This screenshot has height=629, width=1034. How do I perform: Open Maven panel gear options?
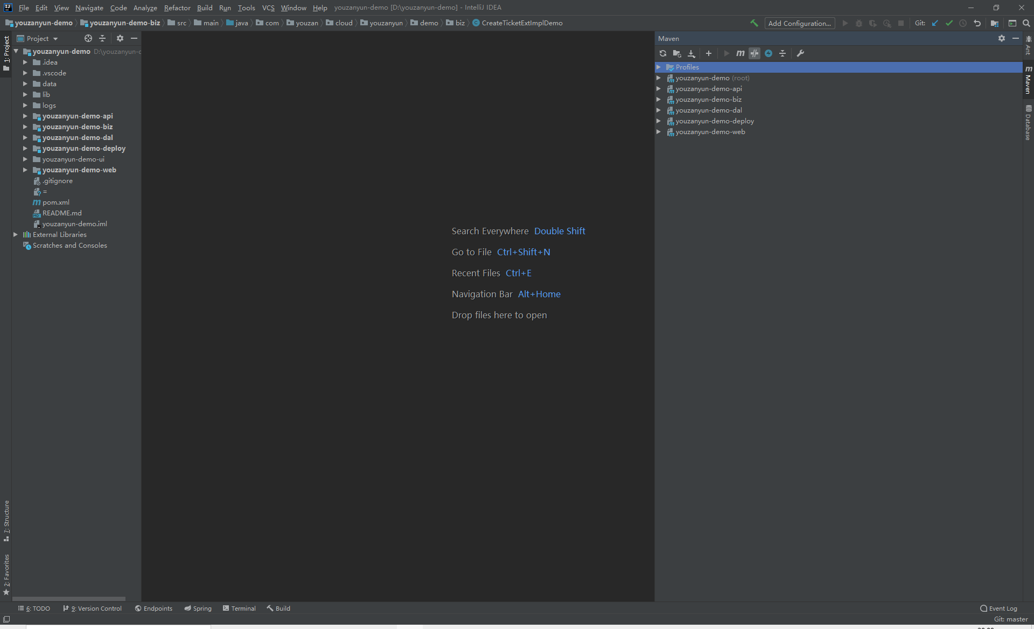(x=1002, y=38)
